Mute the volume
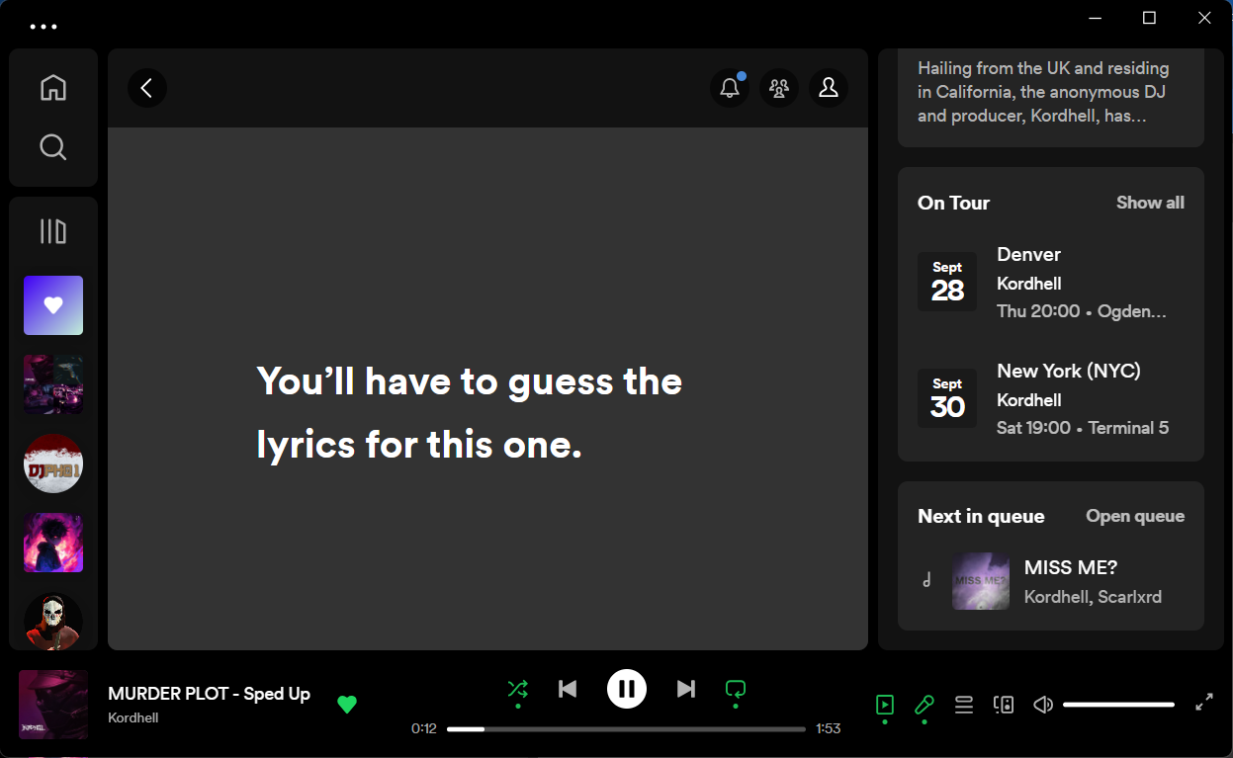Image resolution: width=1233 pixels, height=758 pixels. [x=1042, y=705]
